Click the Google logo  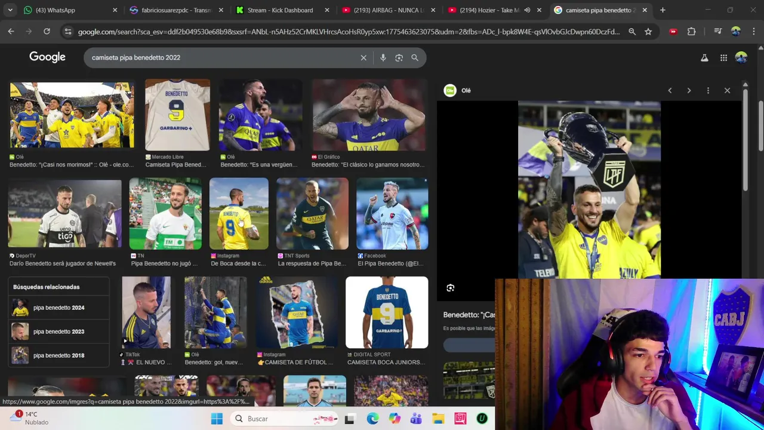[x=47, y=57]
